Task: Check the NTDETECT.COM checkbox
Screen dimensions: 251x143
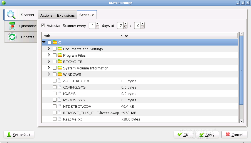Action: 55,106
